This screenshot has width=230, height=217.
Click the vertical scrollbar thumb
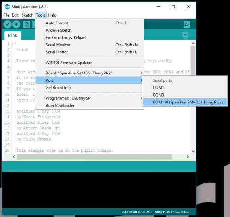(193, 61)
